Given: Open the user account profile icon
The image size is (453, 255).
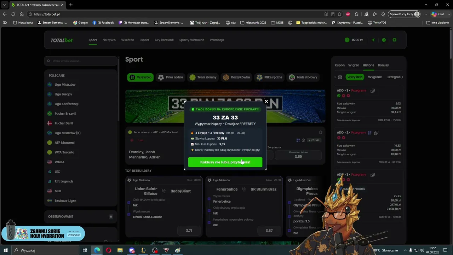Looking at the screenshot, I should pos(394,40).
